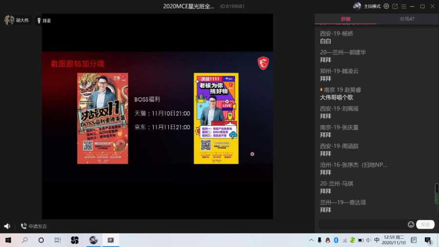Click username 西安-19-杨娇 in chat
Viewport: 439px width, 247px height.
coord(337,34)
